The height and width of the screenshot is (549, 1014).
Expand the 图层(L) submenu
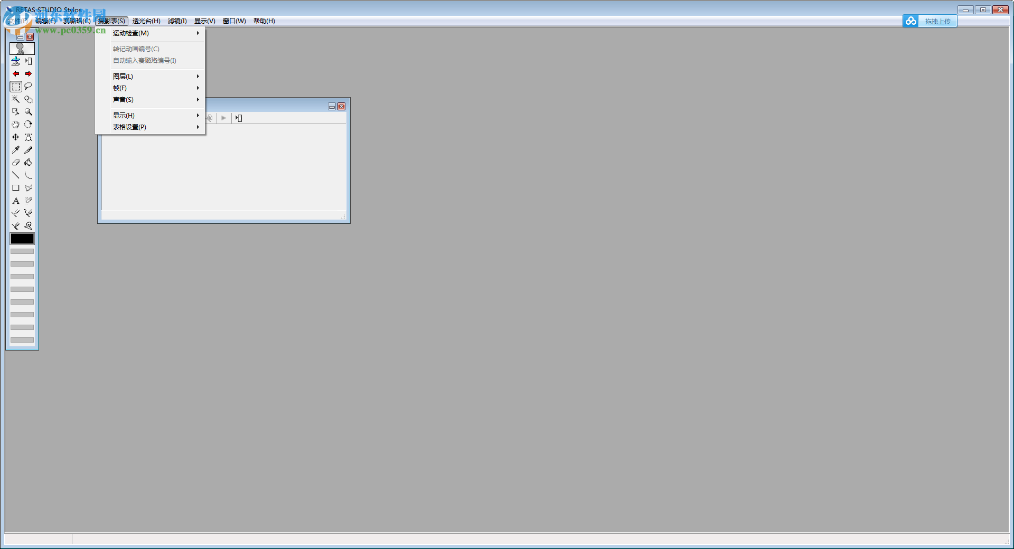click(x=151, y=77)
